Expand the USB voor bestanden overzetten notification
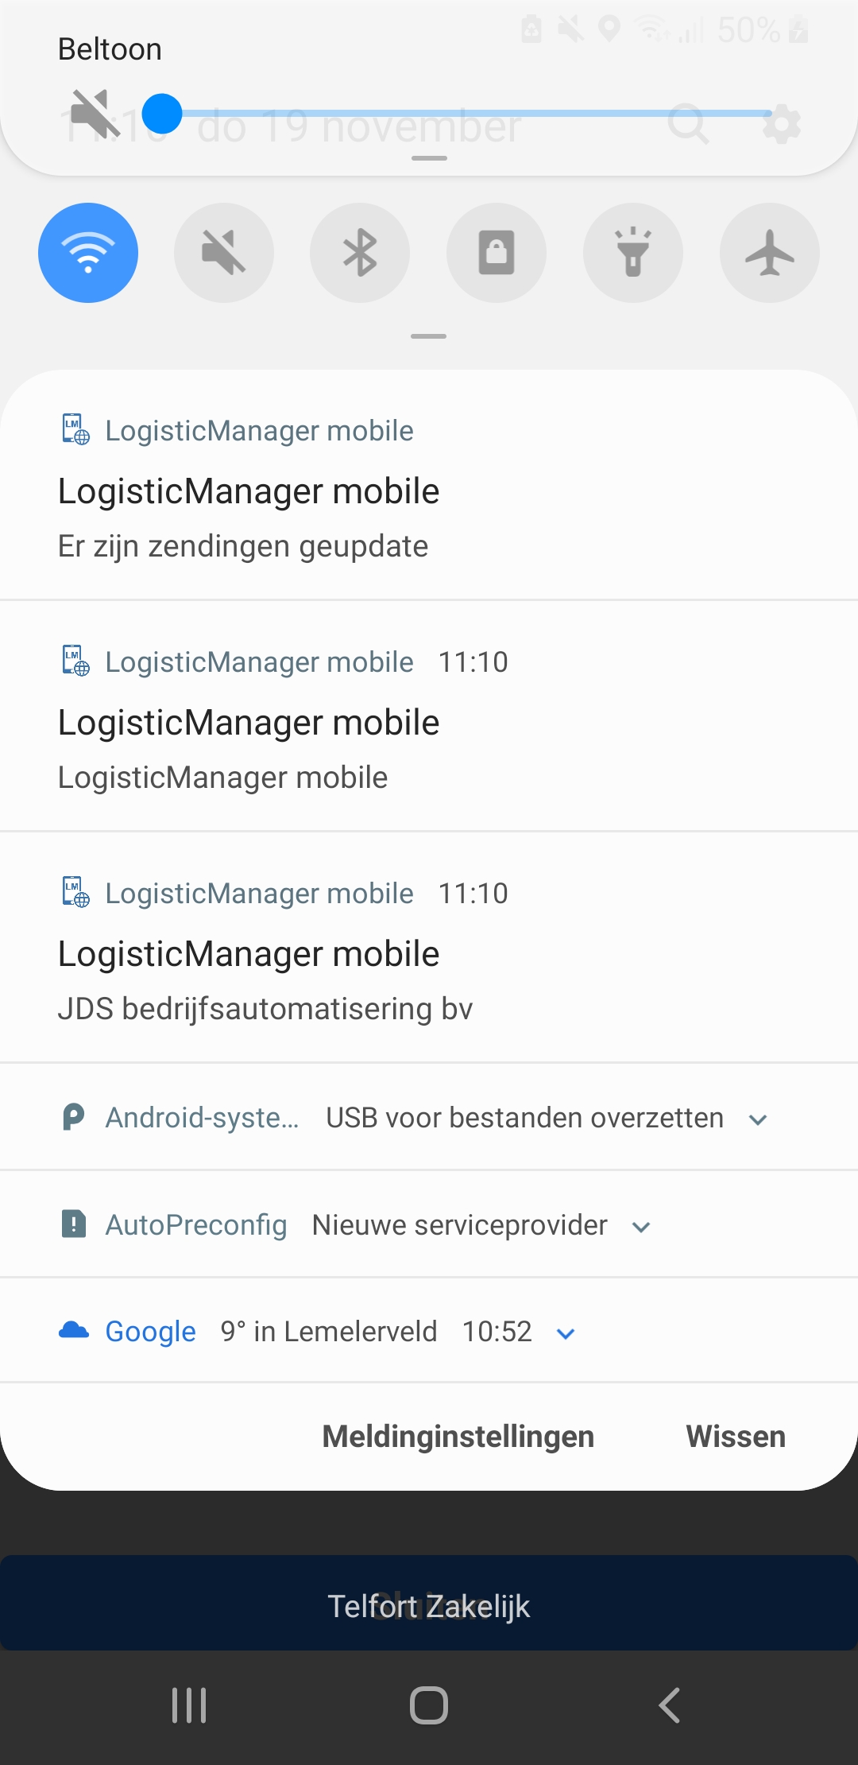Viewport: 858px width, 1765px height. click(x=758, y=1119)
